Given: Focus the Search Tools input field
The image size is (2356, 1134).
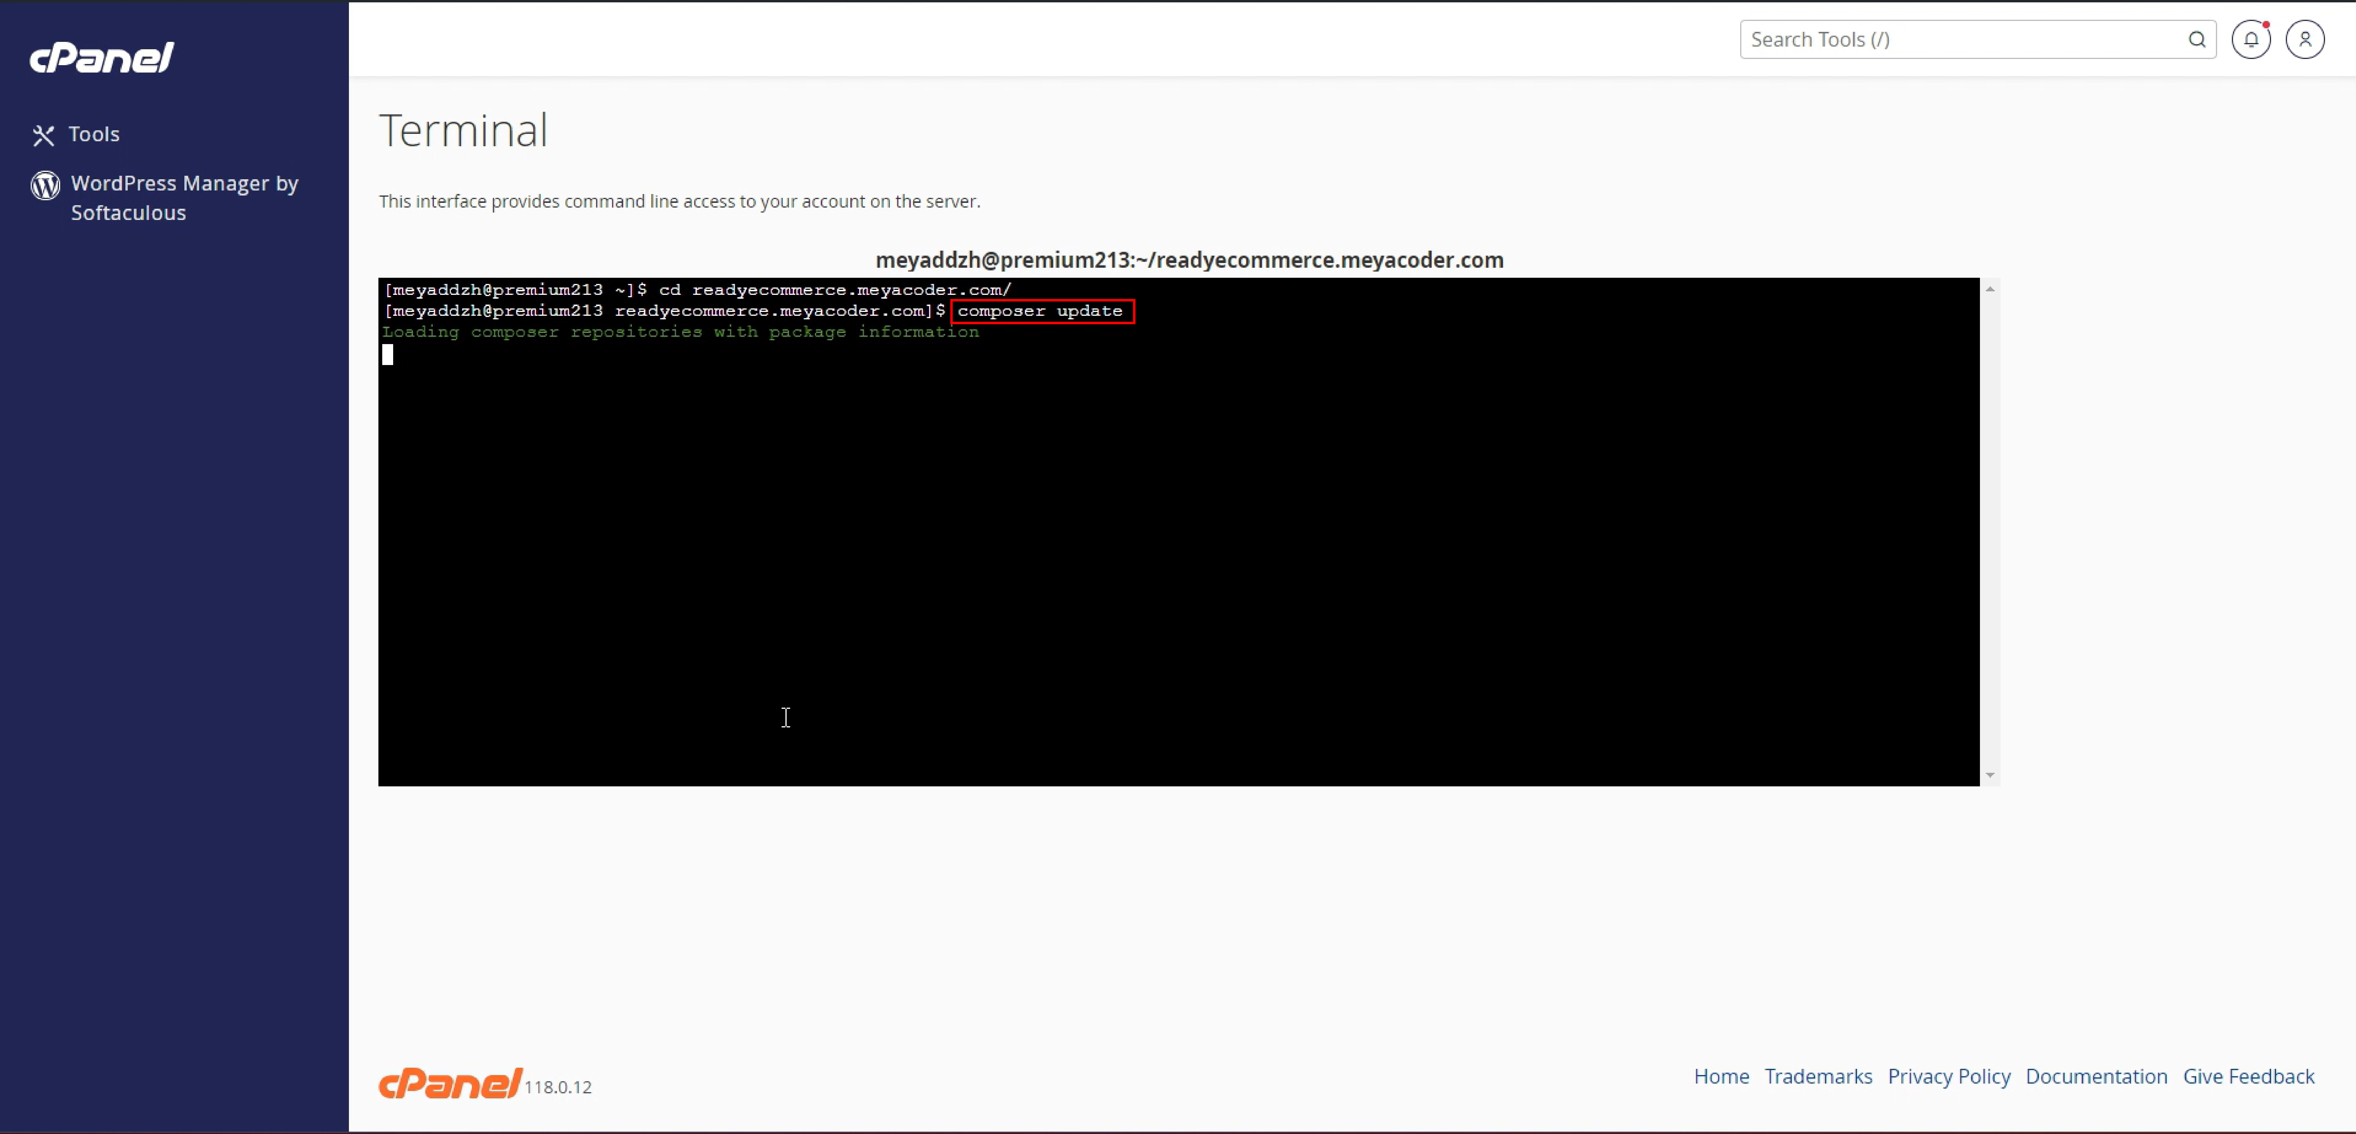Looking at the screenshot, I should pyautogui.click(x=1957, y=39).
